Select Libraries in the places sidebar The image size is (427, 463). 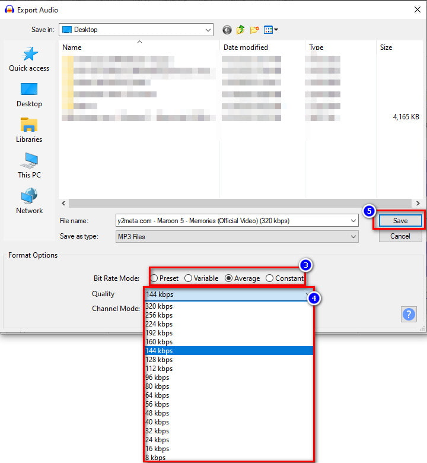29,130
